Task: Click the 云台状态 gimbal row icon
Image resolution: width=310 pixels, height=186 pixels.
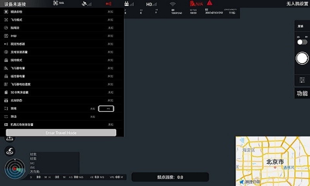Action: coord(6,100)
